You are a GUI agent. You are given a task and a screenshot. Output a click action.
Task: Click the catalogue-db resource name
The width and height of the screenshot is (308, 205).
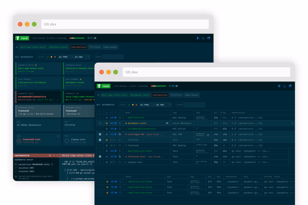point(136,134)
